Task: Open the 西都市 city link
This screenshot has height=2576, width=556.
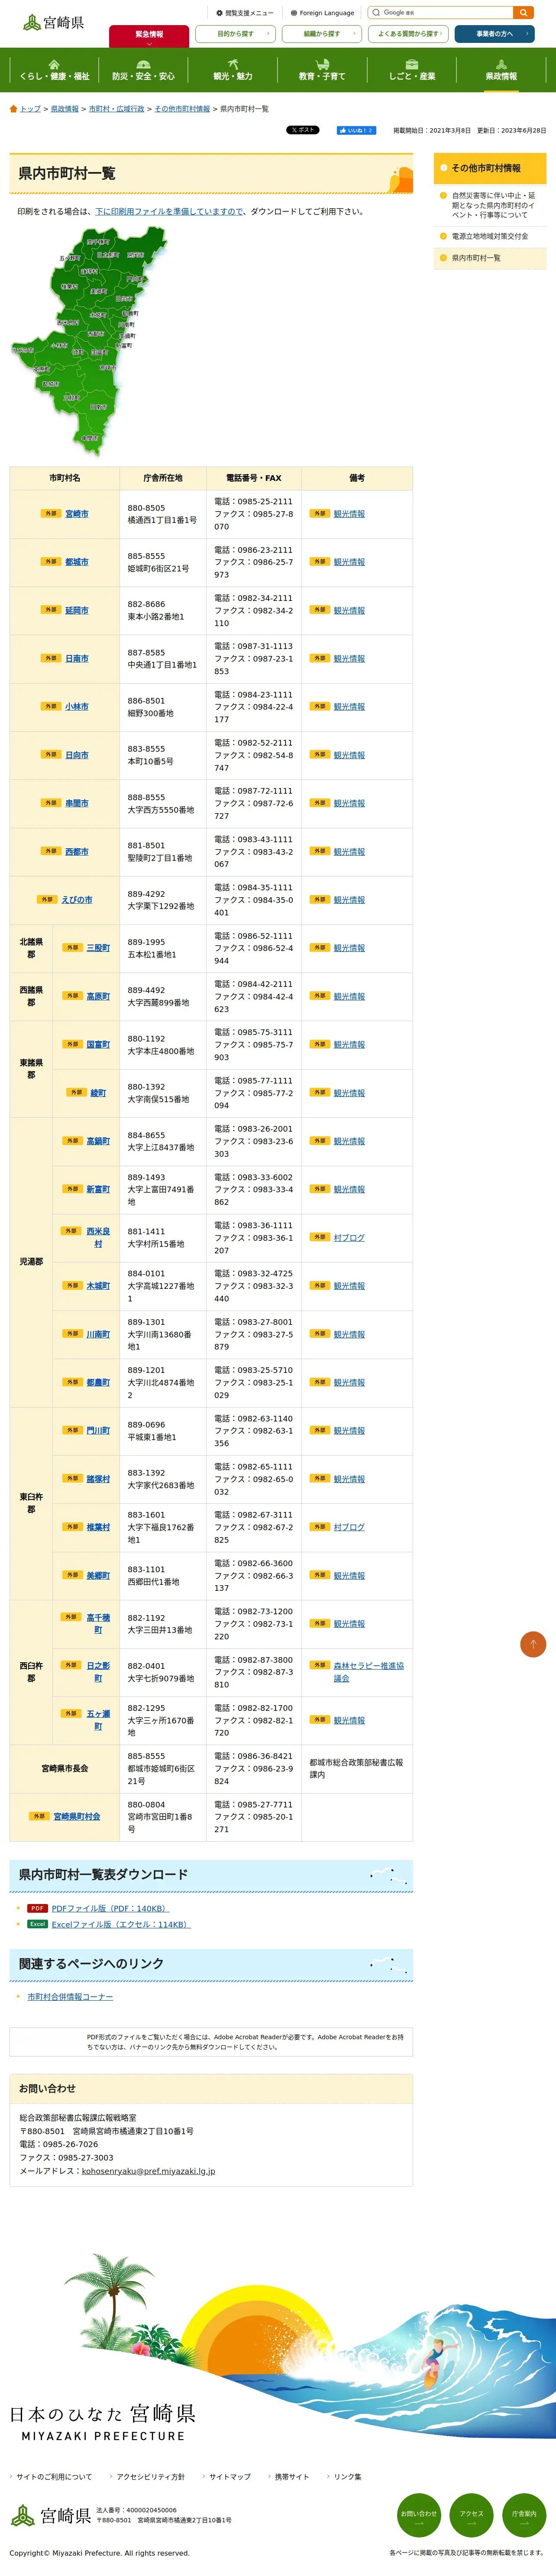Action: pos(77,852)
